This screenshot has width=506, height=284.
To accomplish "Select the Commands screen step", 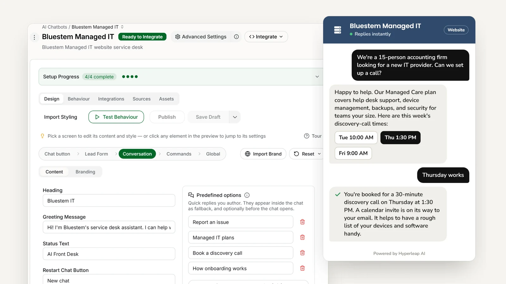I will coord(179,154).
